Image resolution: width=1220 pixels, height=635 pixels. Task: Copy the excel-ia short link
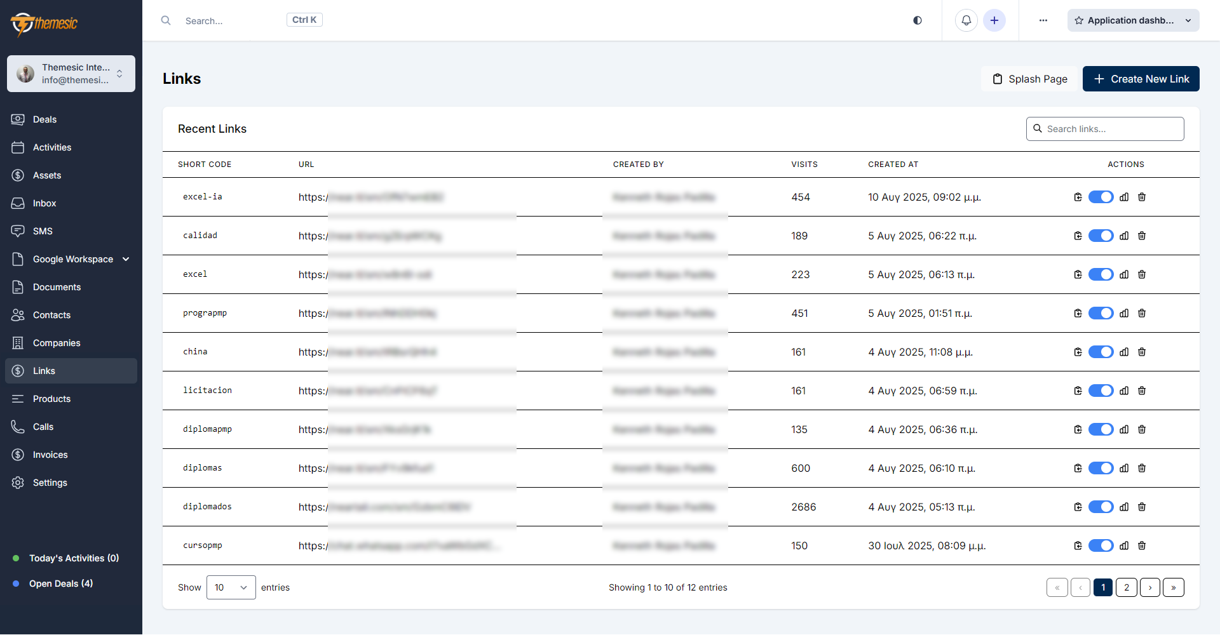pyautogui.click(x=1077, y=197)
